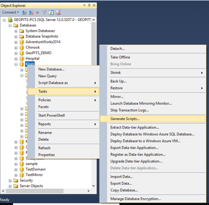Click the Server Objects folder icon
This screenshot has width=209, height=205.
click(x=16, y=186)
